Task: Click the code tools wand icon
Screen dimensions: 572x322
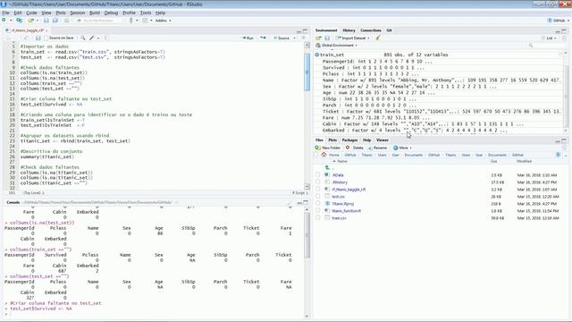Action: [x=92, y=38]
